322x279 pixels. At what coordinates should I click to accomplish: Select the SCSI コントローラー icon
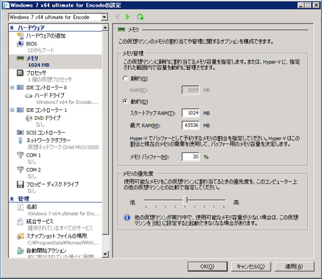(x=20, y=132)
